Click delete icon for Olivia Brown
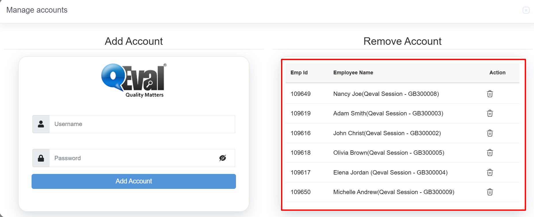The image size is (534, 217). tap(490, 153)
